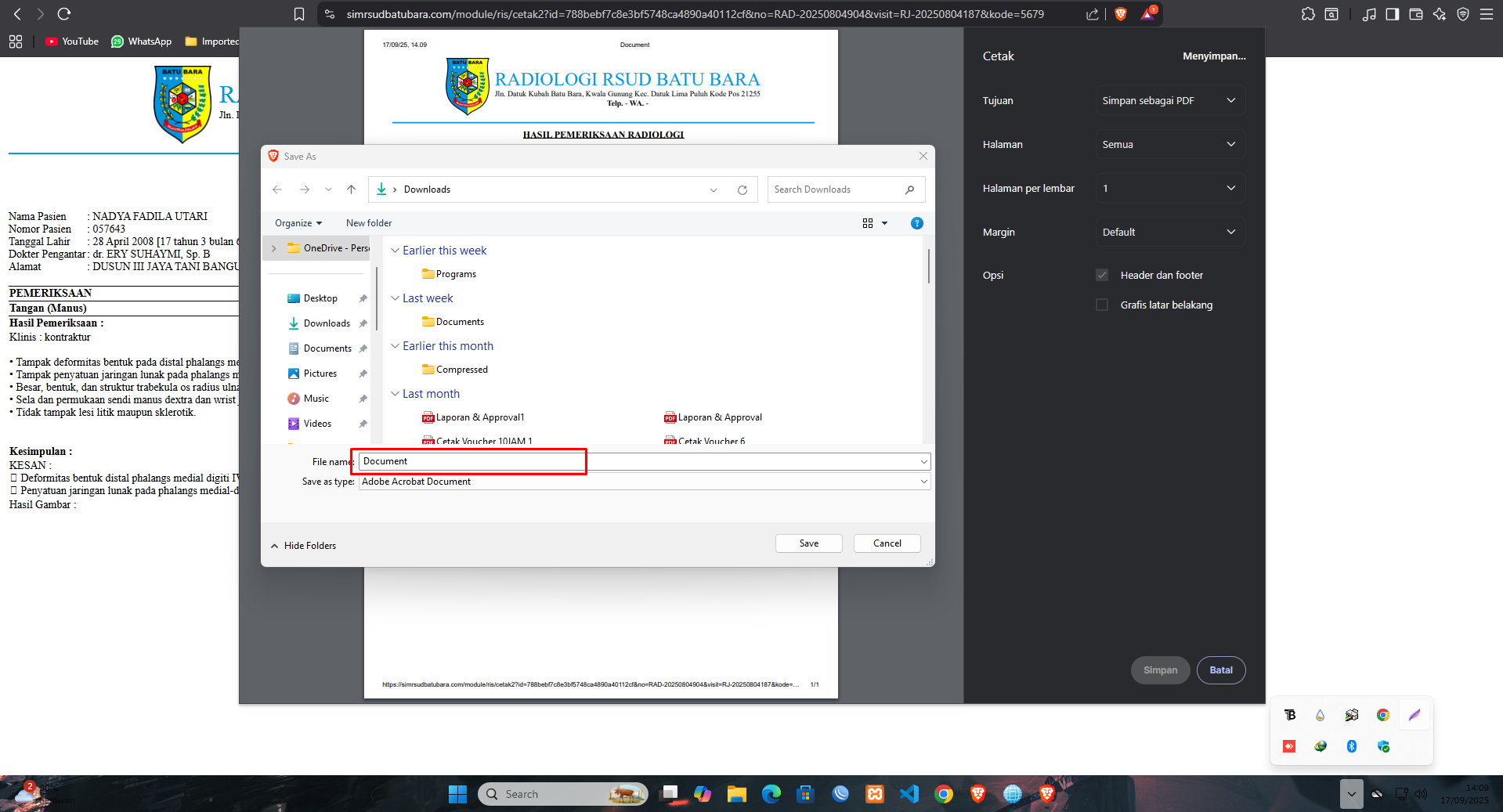Screen dimensions: 1503x812
Task: Toggle Header dan footer checkbox
Action: click(1102, 275)
